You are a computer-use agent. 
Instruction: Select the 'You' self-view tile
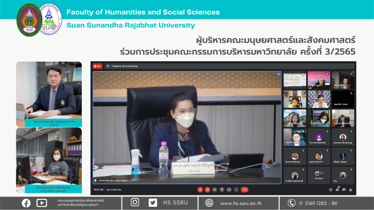(343, 175)
